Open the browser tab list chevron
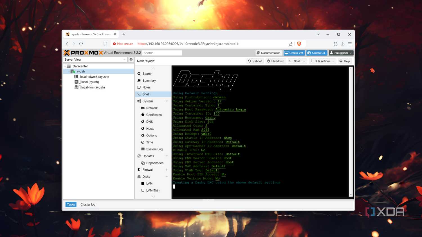The height and width of the screenshot is (237, 422). pos(318,34)
